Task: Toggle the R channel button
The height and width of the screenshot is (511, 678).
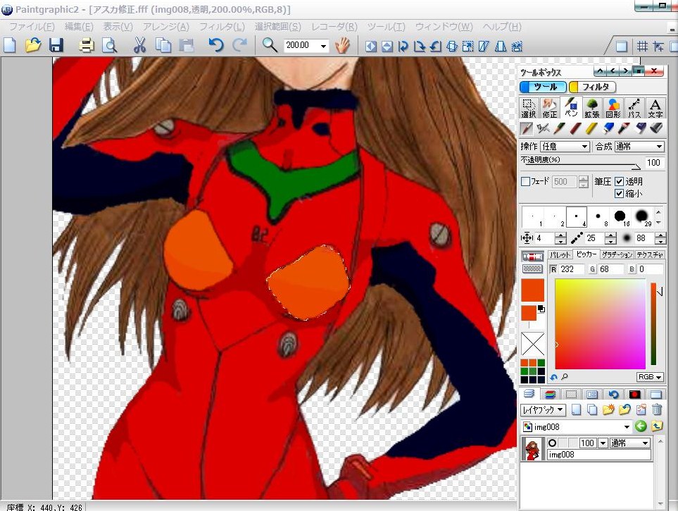Action: [553, 269]
